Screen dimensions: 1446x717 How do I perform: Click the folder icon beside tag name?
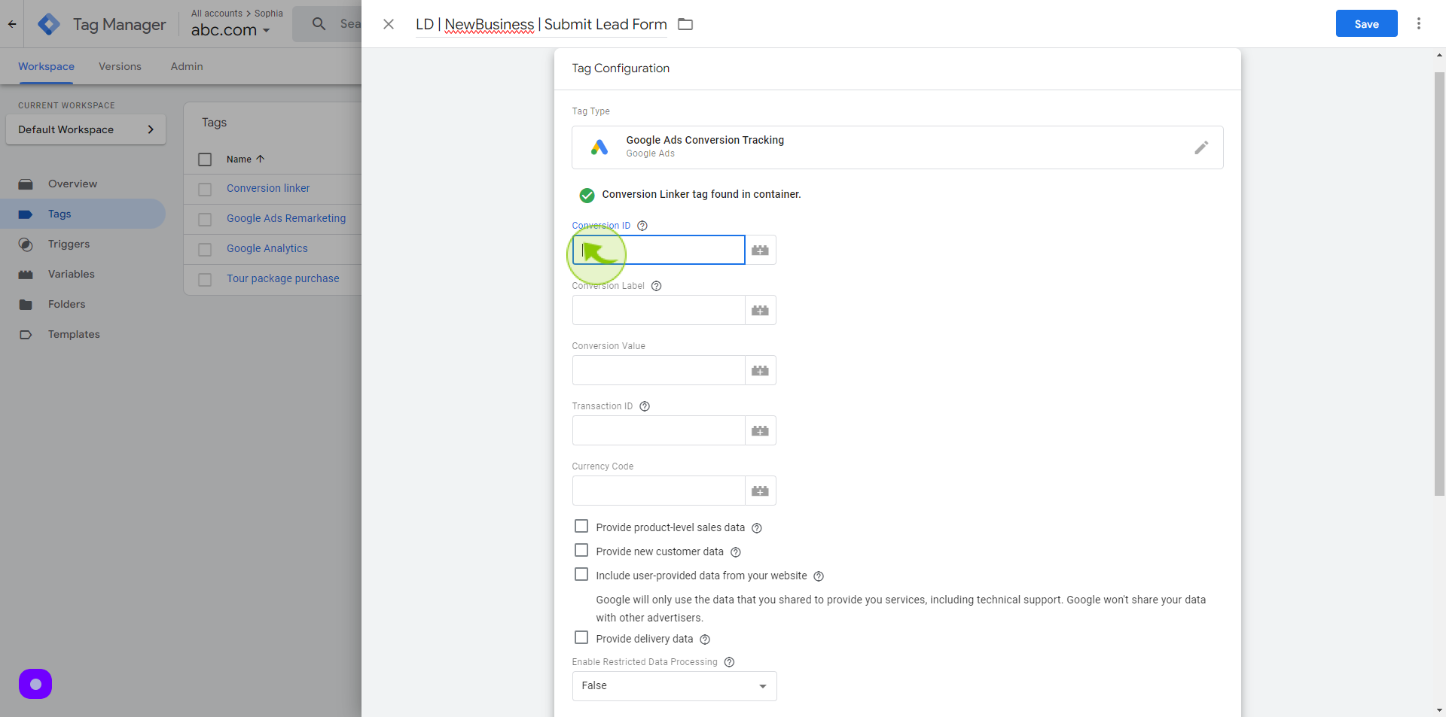click(685, 24)
